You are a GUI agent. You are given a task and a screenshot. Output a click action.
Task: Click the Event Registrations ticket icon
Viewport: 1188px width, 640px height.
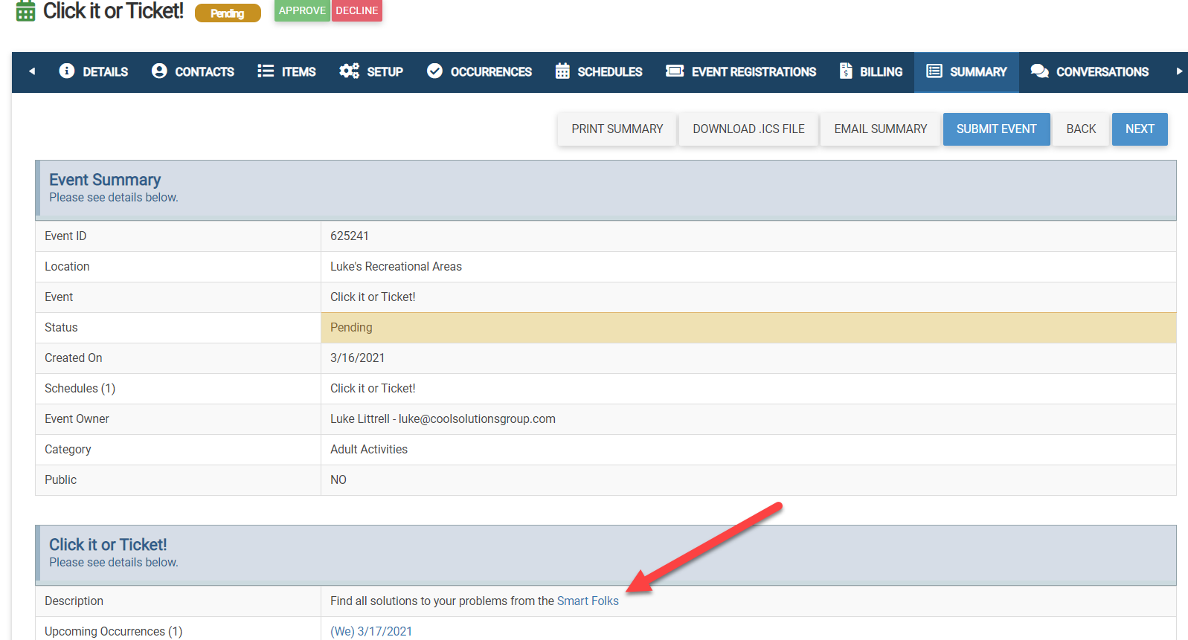pyautogui.click(x=675, y=71)
